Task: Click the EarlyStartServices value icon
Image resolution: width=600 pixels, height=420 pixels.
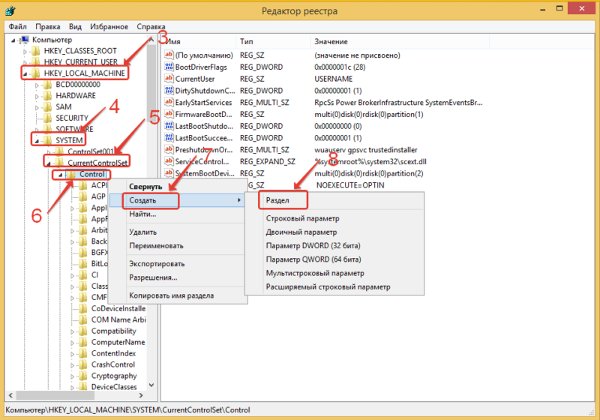Action: [x=169, y=101]
